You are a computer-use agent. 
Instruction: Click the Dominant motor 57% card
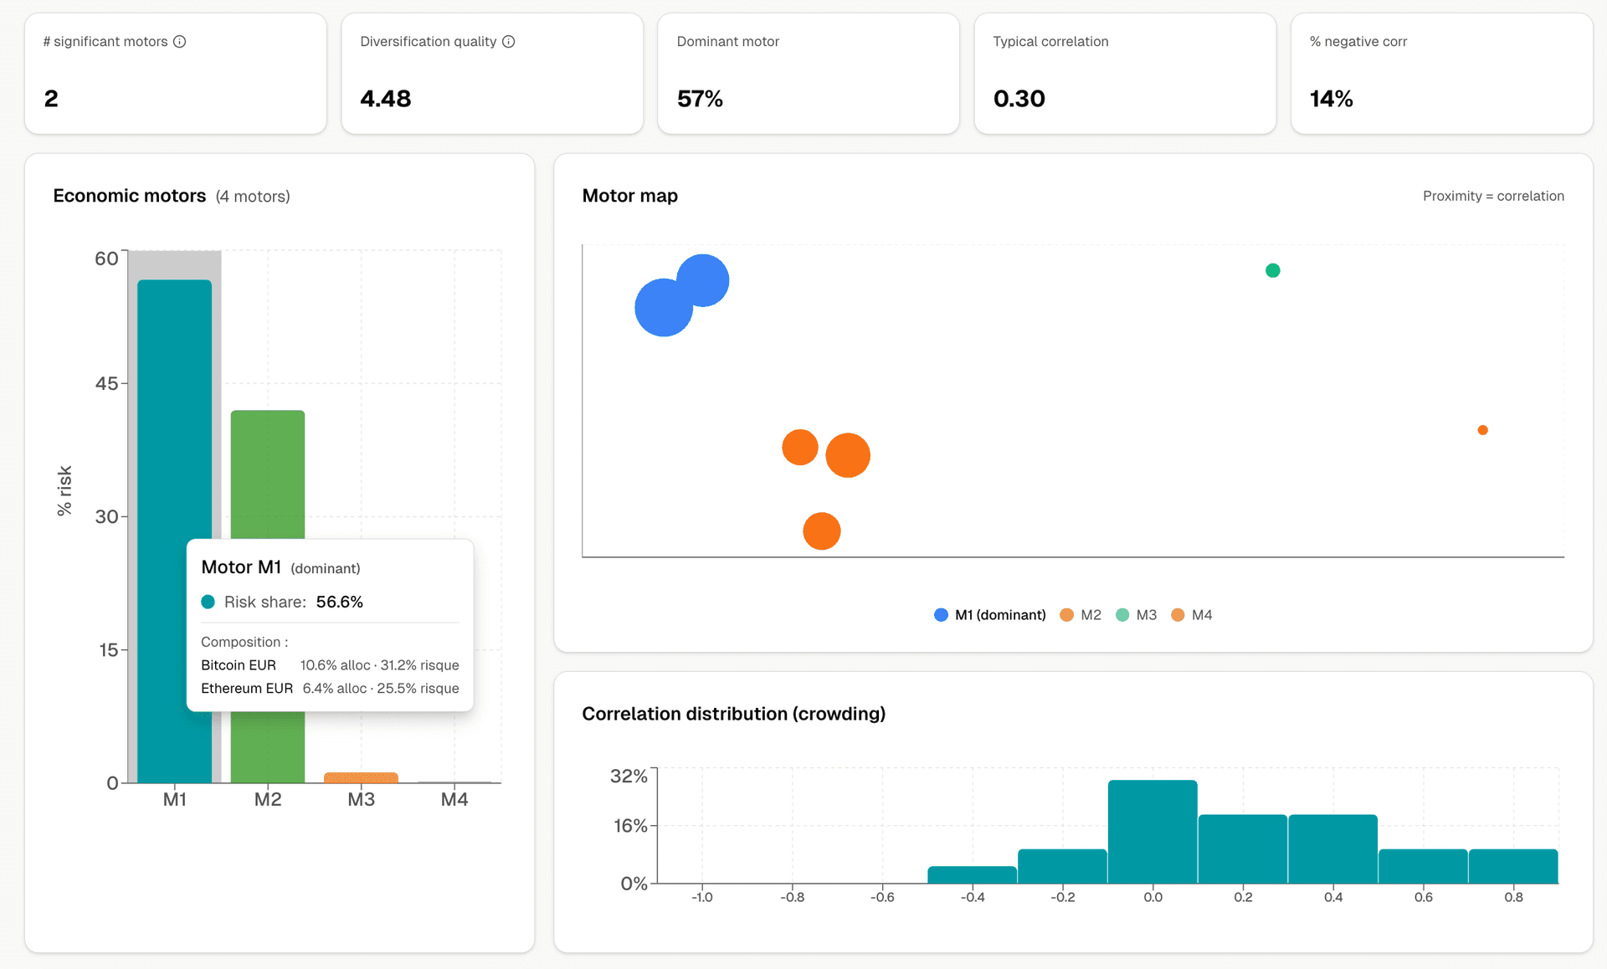tap(808, 74)
